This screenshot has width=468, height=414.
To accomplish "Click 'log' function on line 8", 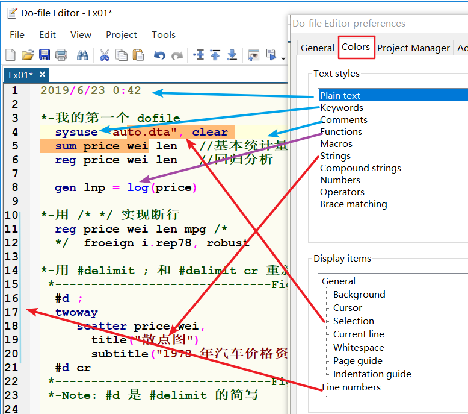I will click(138, 188).
